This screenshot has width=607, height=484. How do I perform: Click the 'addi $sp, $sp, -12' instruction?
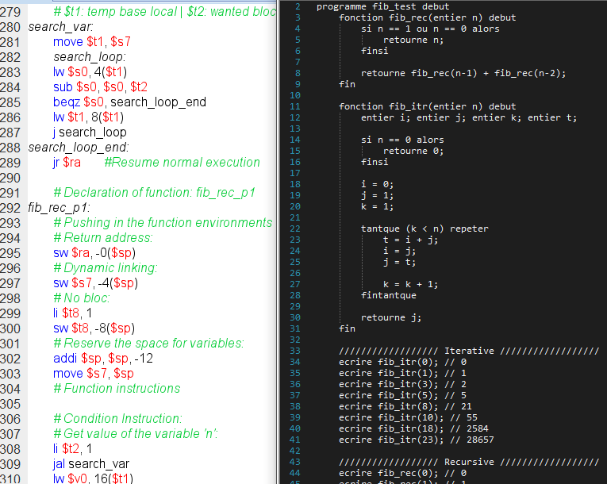coord(103,359)
